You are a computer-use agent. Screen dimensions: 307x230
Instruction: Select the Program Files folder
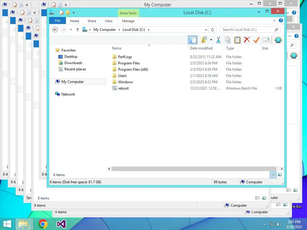(x=129, y=63)
